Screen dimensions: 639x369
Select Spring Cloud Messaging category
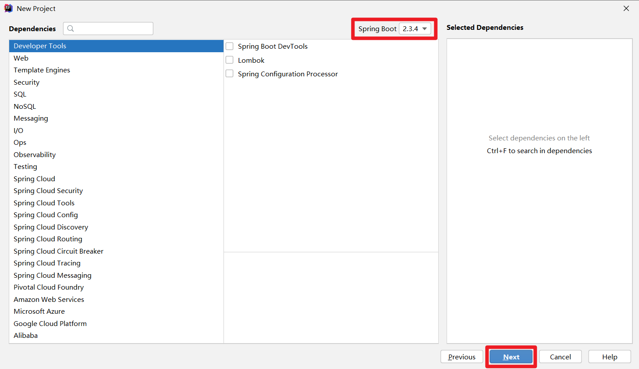click(116, 275)
